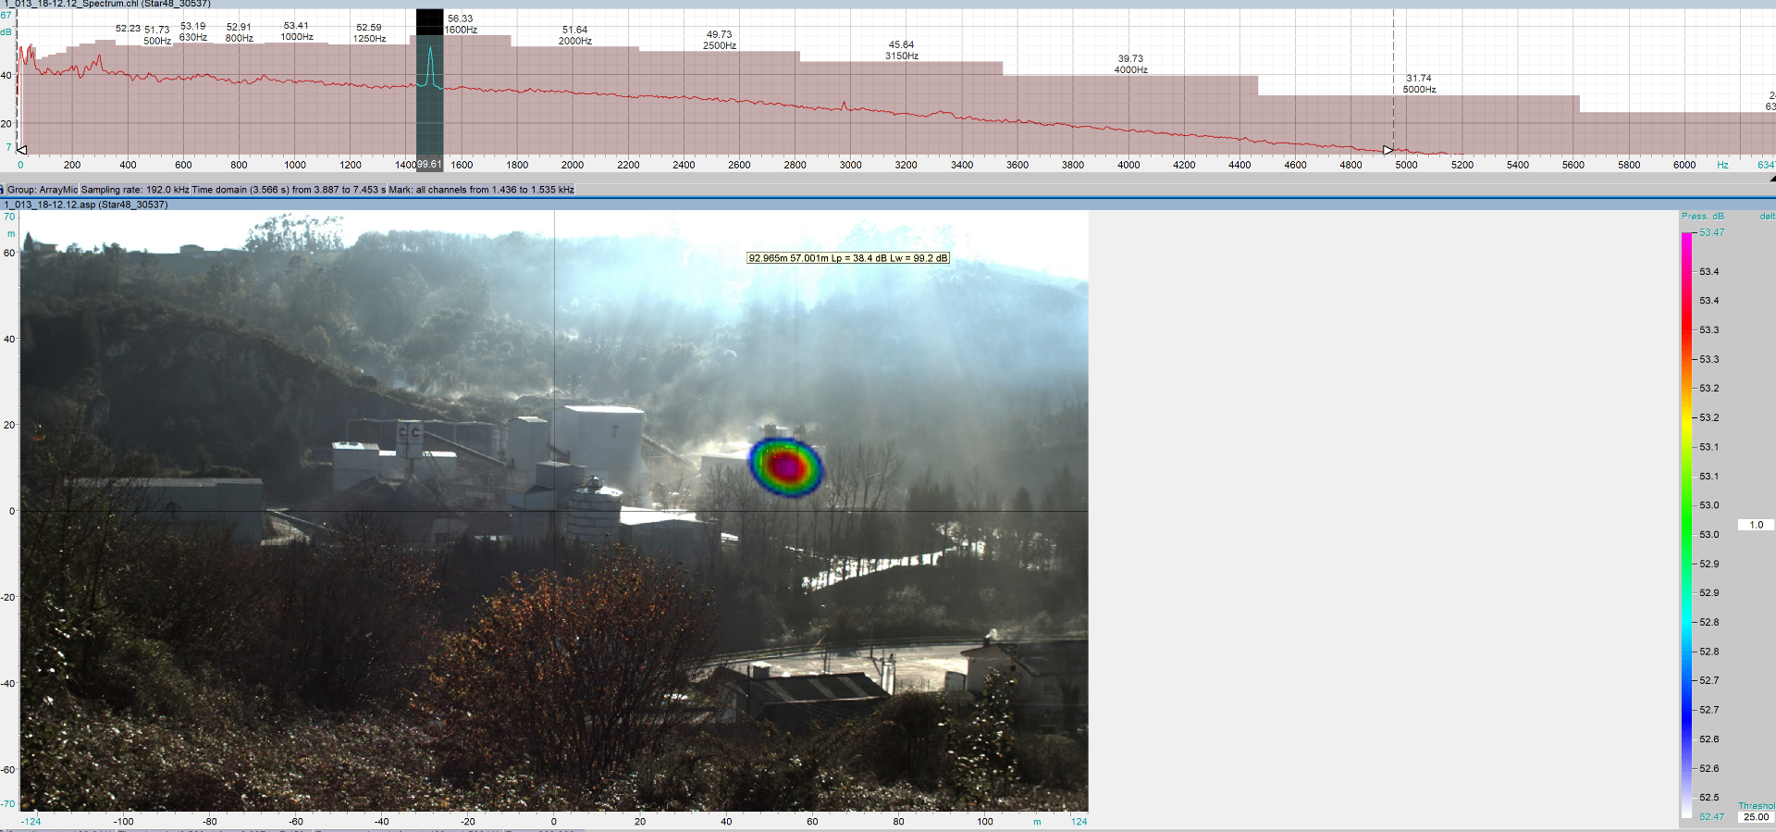Click the Threshold value field showing 25.00
Screen dimensions: 1776x832
click(1756, 817)
